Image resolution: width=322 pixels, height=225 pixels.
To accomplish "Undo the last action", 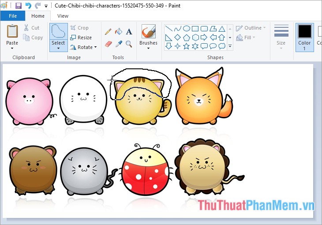I will coord(28,6).
